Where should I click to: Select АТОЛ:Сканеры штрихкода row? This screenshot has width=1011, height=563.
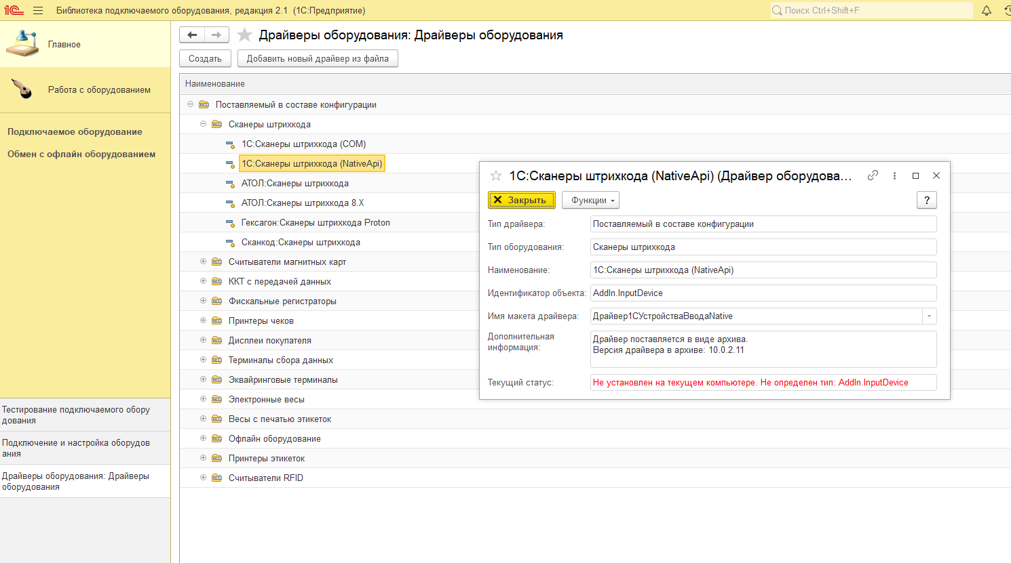click(295, 183)
